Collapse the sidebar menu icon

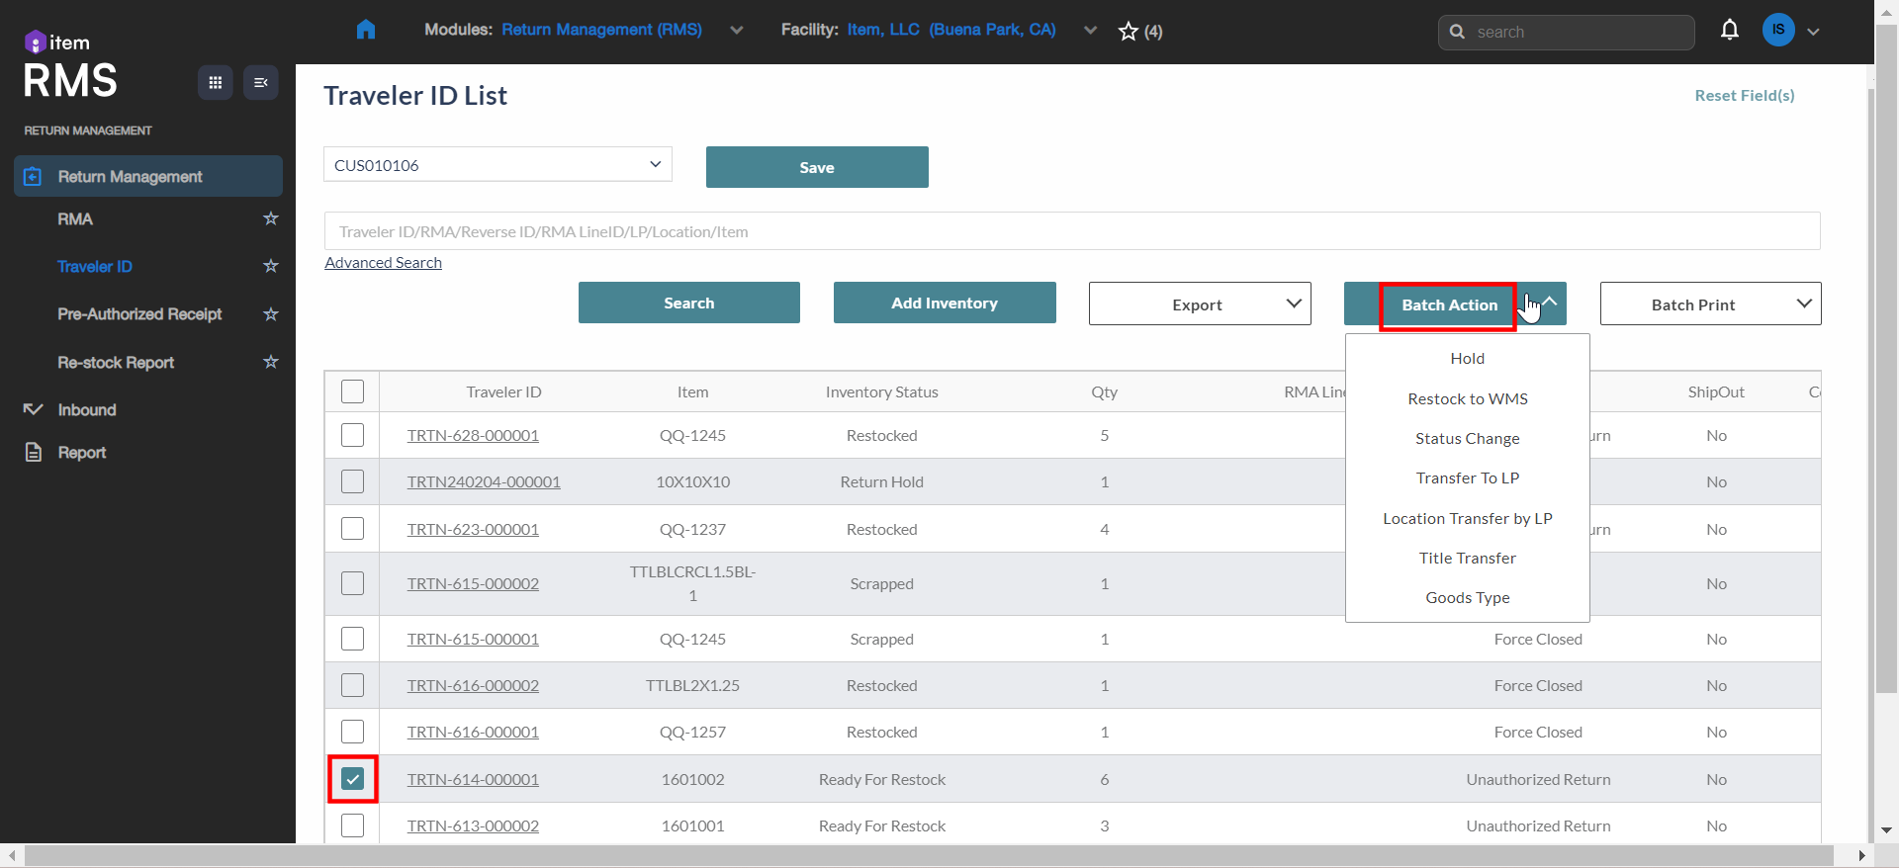pos(261,83)
